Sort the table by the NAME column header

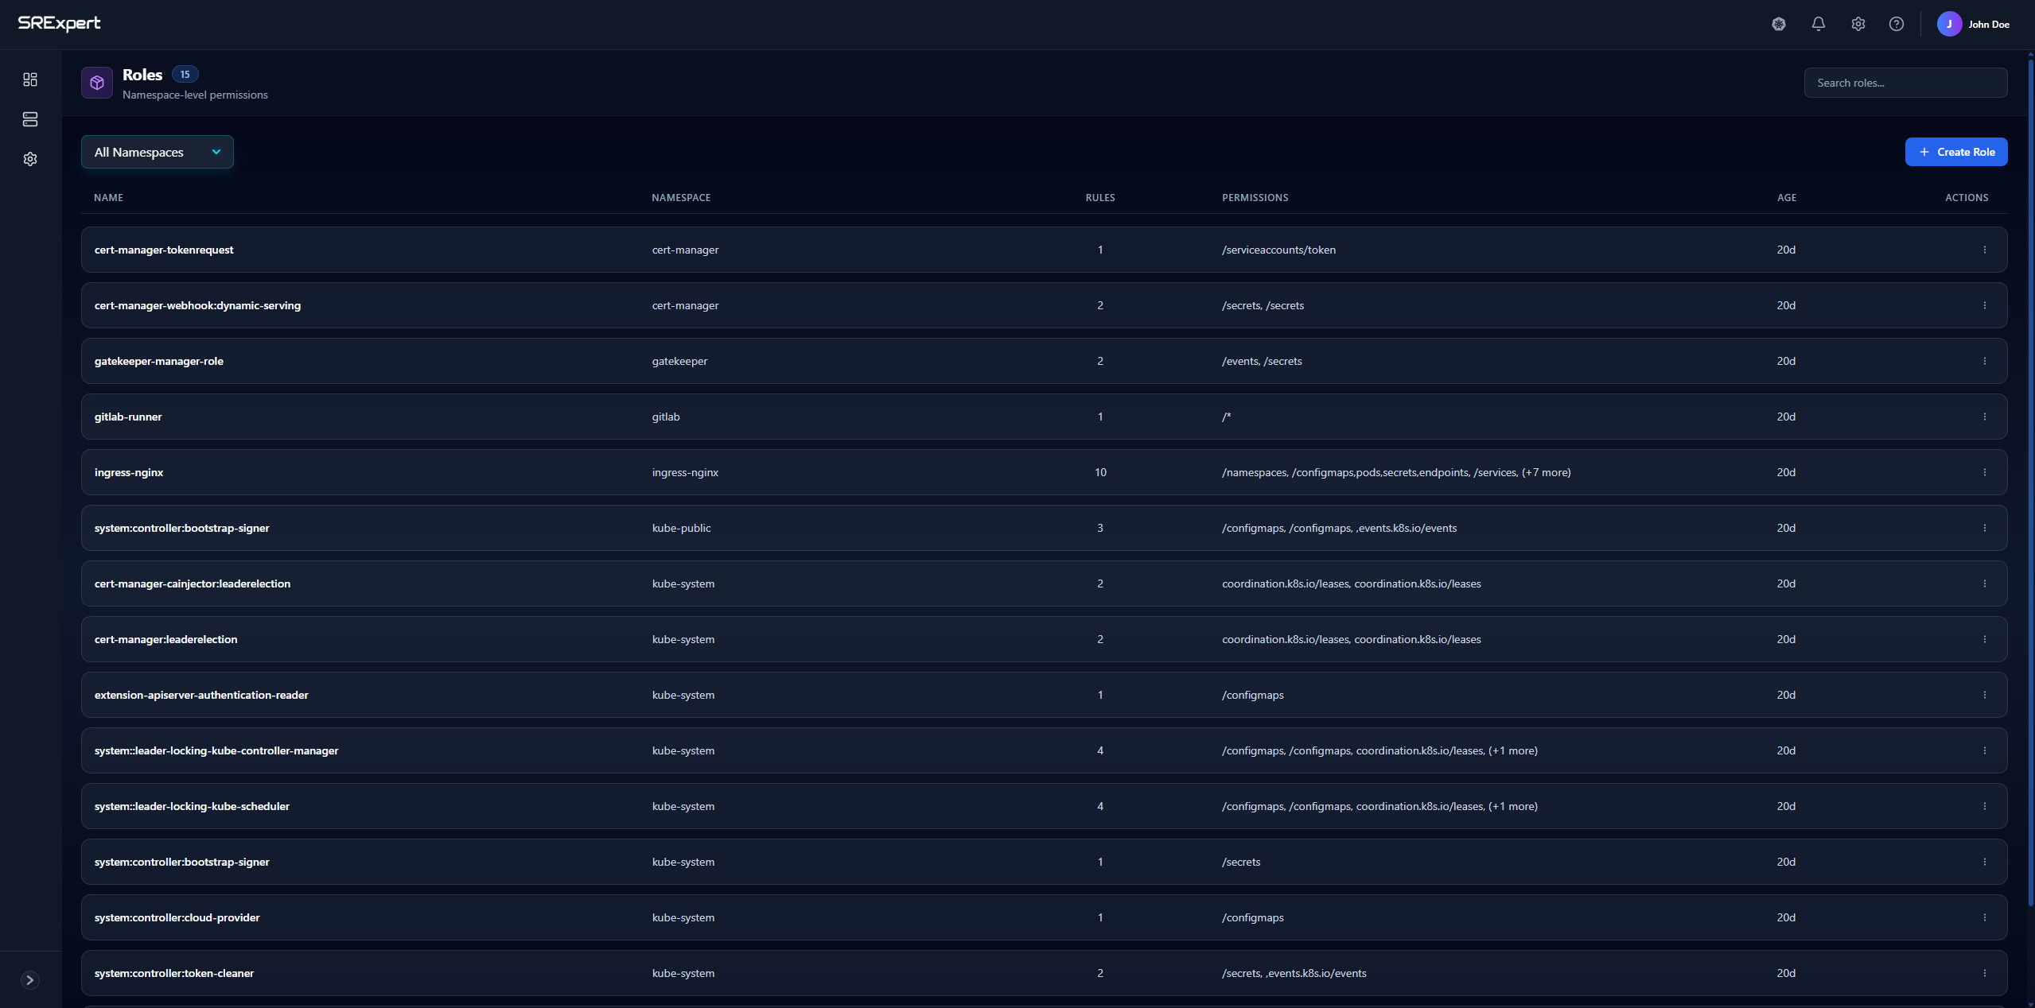[x=109, y=197]
